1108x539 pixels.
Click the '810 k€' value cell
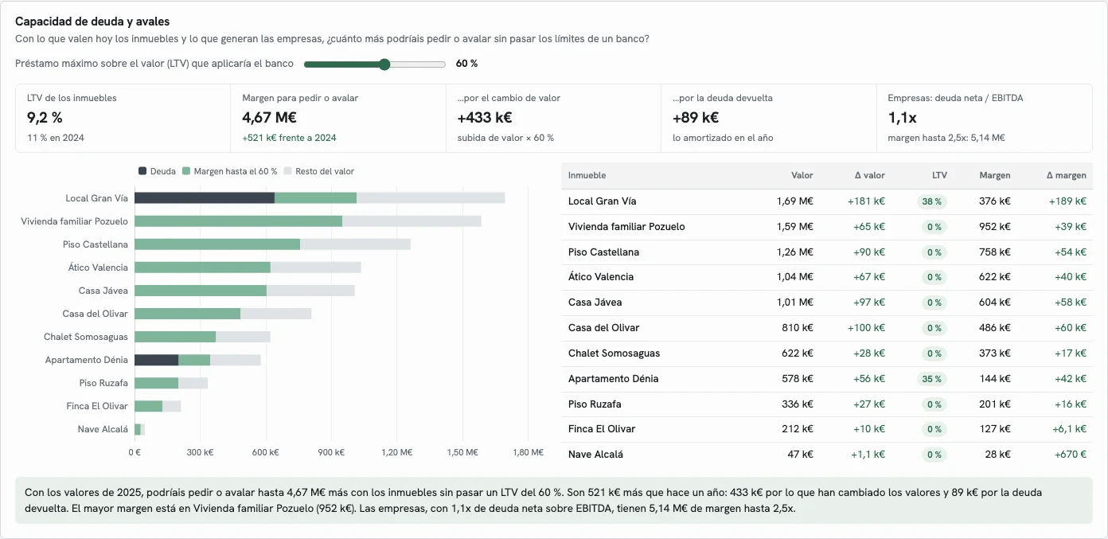click(798, 328)
